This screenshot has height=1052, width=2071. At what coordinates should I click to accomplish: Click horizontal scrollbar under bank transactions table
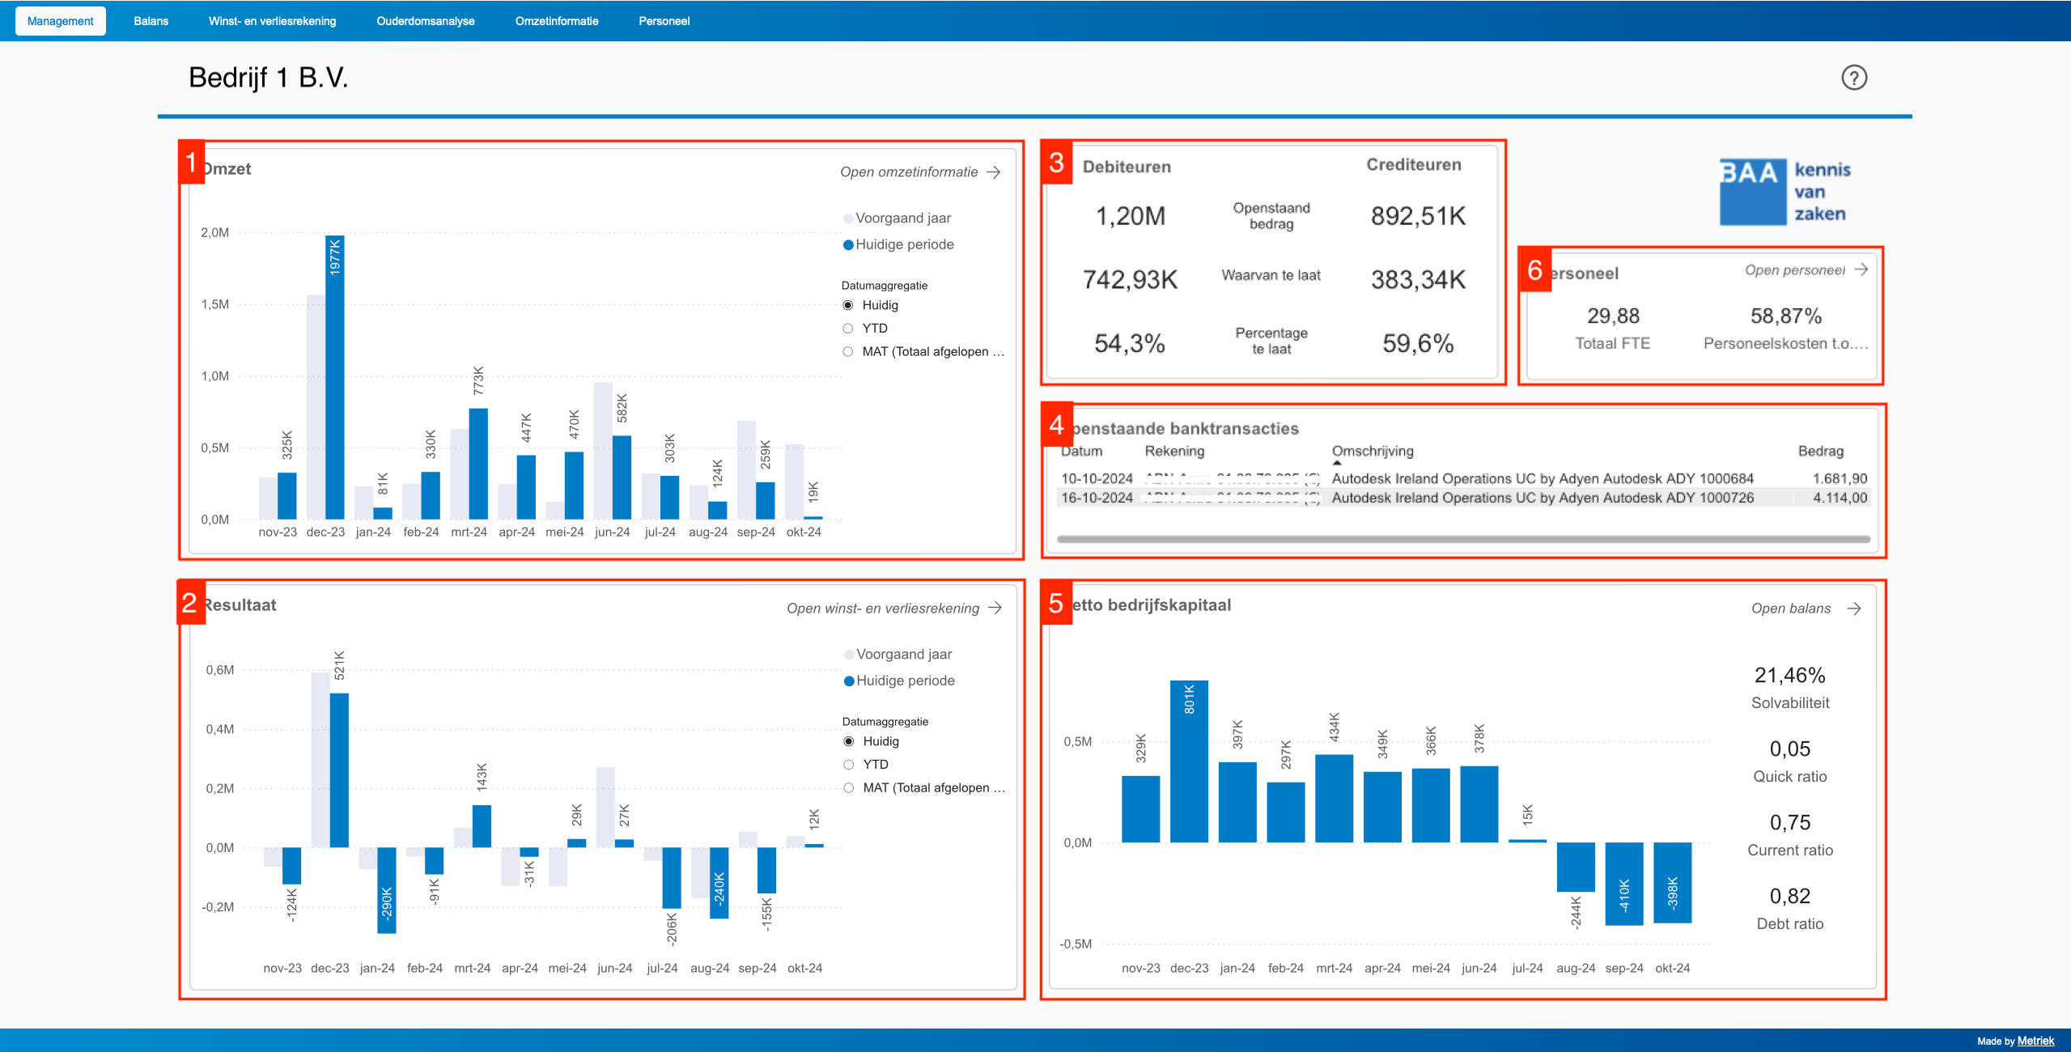pyautogui.click(x=1462, y=539)
